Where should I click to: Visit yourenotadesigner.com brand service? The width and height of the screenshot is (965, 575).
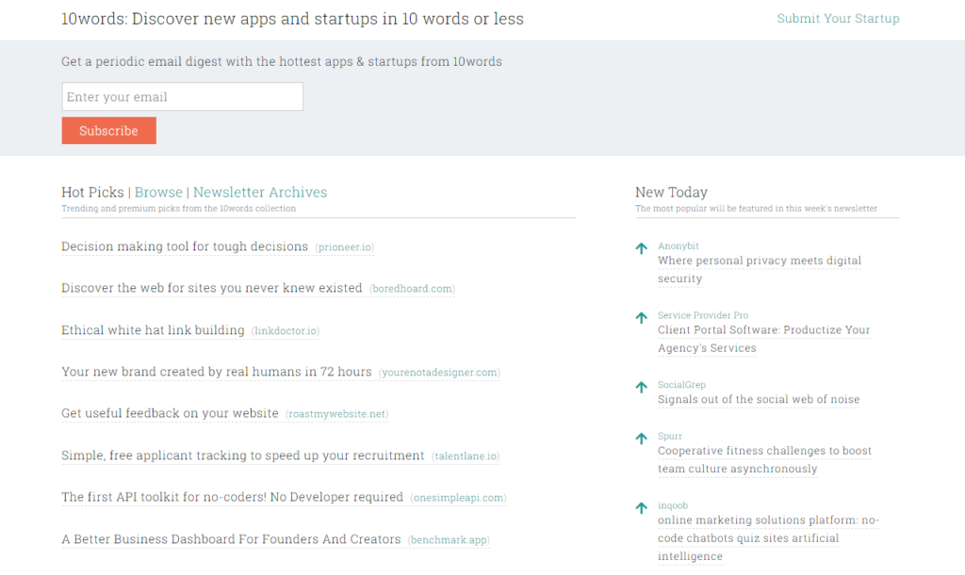pos(439,373)
